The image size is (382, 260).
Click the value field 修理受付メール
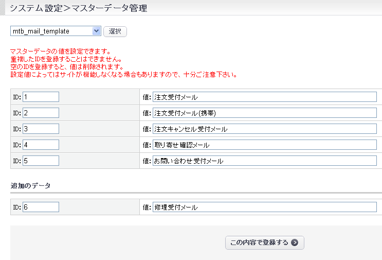click(265, 207)
